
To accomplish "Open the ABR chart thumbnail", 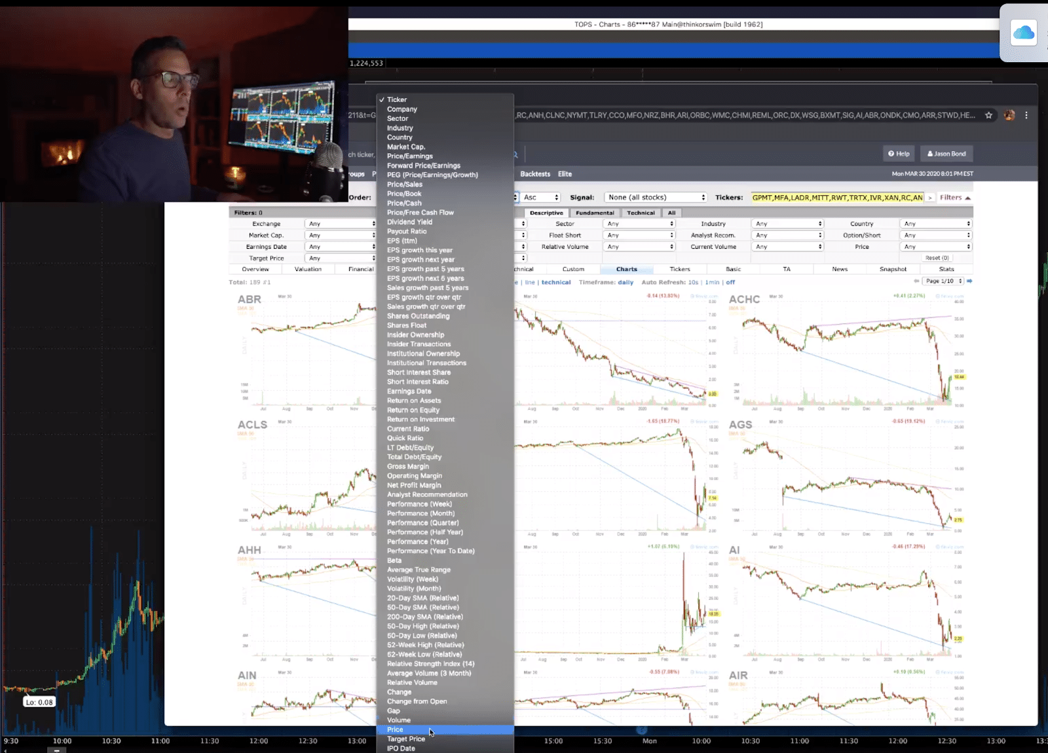I will 305,352.
